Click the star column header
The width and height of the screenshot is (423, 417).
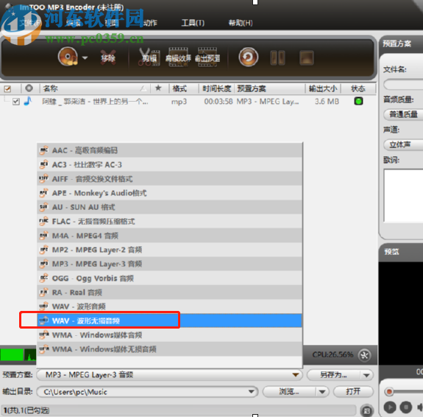158,88
